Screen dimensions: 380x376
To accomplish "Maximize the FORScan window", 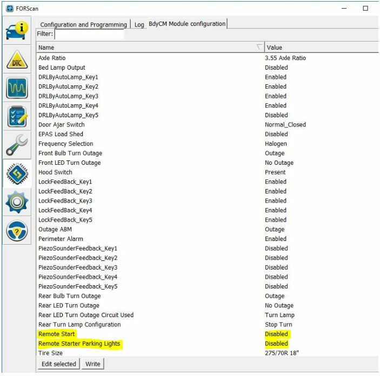I will point(365,9).
